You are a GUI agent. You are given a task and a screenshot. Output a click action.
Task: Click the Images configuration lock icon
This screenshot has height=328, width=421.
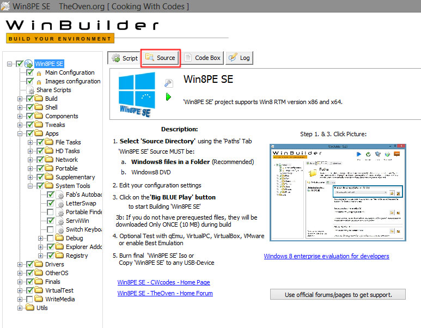39,82
